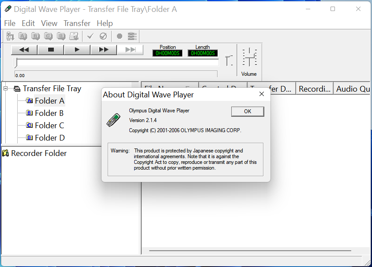The image size is (372, 267).
Task: Select Transfer File Tray in the tree
Action: point(52,89)
